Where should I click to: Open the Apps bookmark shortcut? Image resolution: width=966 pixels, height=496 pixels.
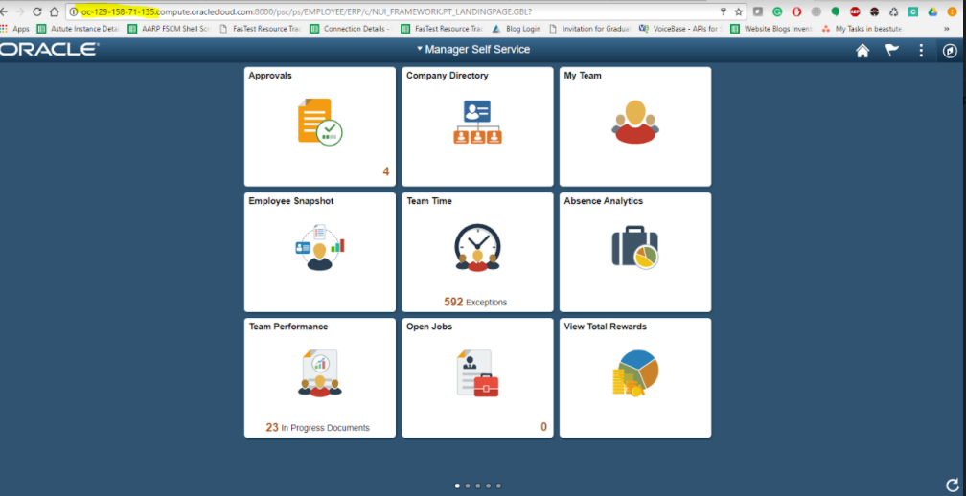click(14, 29)
